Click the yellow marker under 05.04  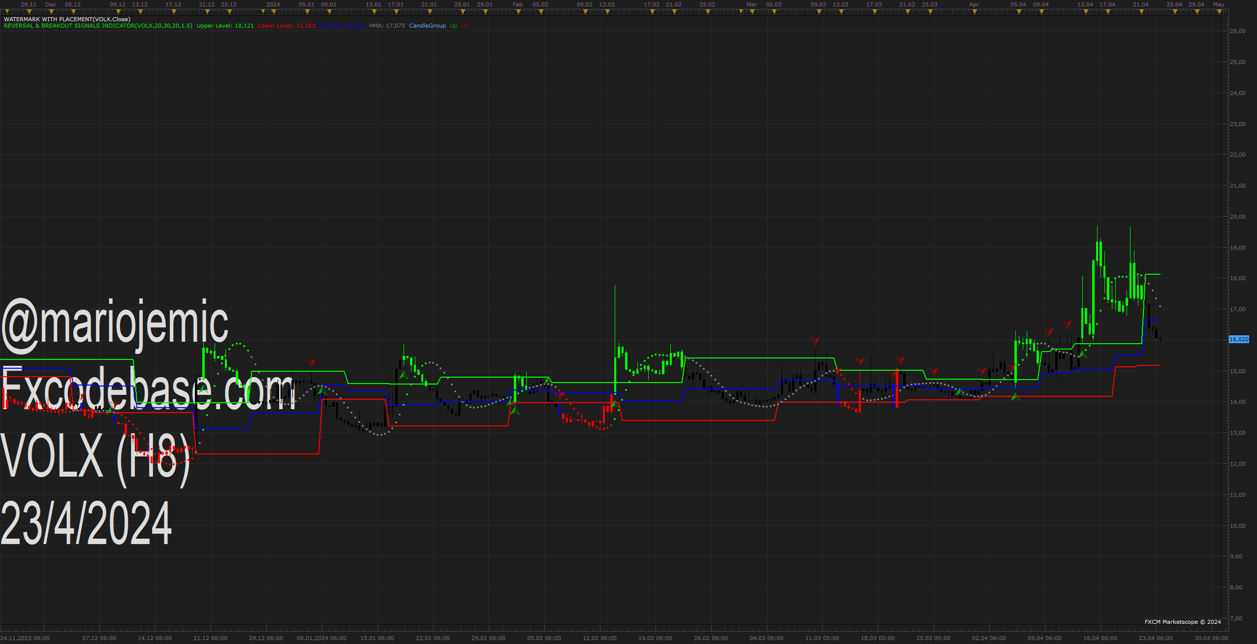coord(1019,11)
